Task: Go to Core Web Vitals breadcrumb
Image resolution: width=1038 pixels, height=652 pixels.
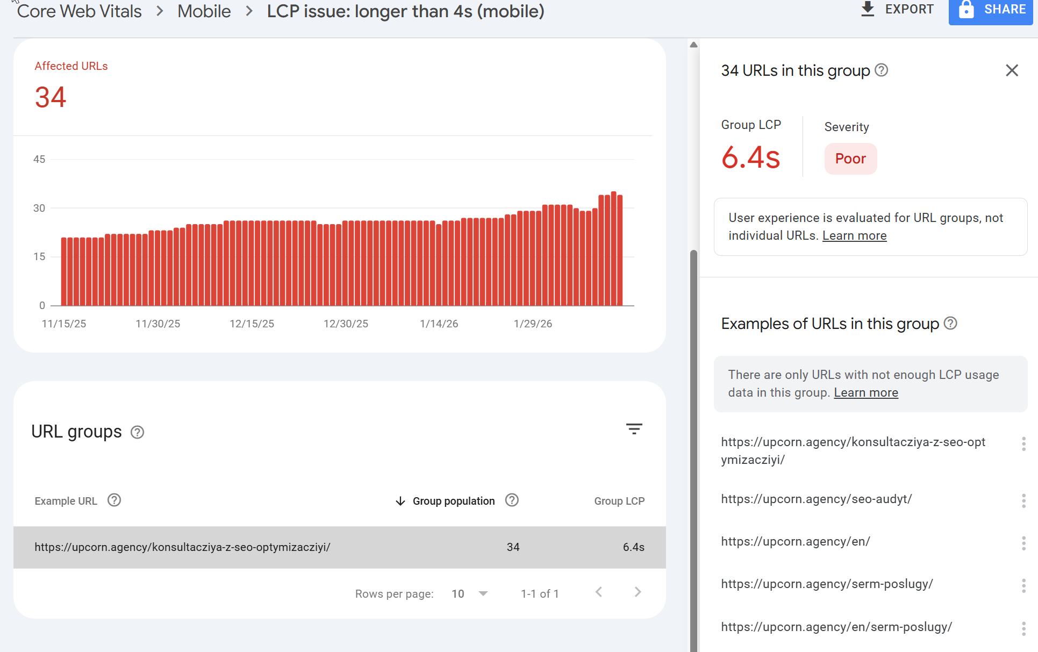Action: [80, 11]
